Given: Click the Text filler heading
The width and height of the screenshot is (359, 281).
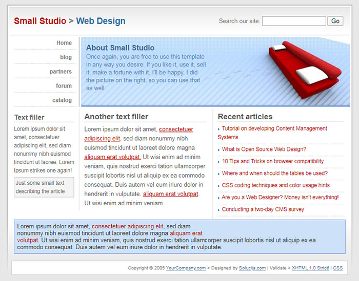Looking at the screenshot, I should 29,117.
